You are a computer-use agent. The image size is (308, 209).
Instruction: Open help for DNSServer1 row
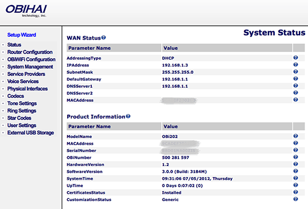[296, 85]
